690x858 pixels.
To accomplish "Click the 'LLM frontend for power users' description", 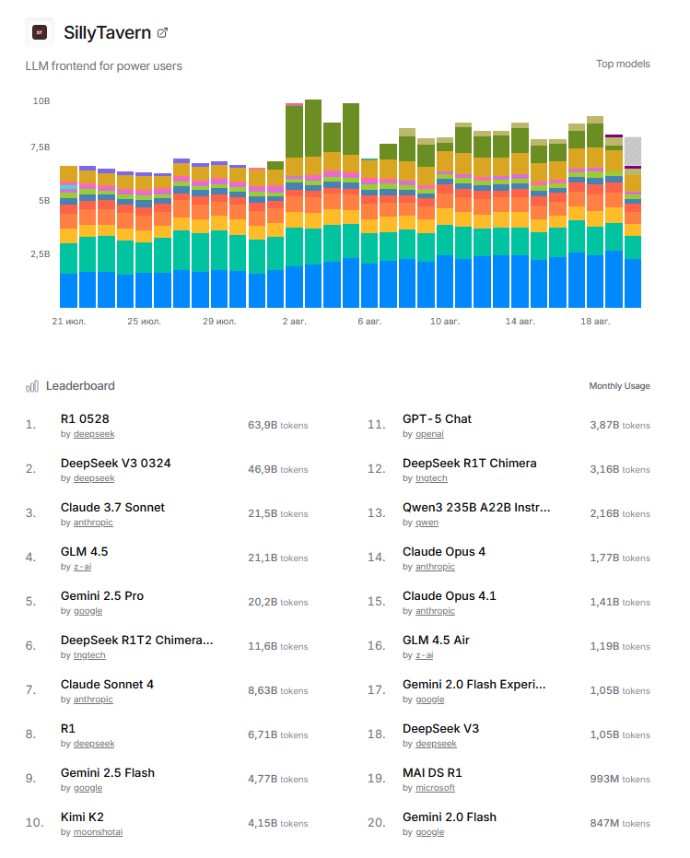I will pos(104,66).
